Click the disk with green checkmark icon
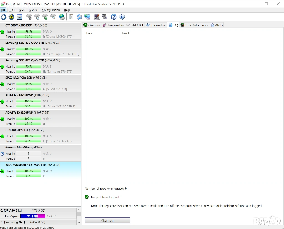The image size is (284, 229). tap(45, 17)
